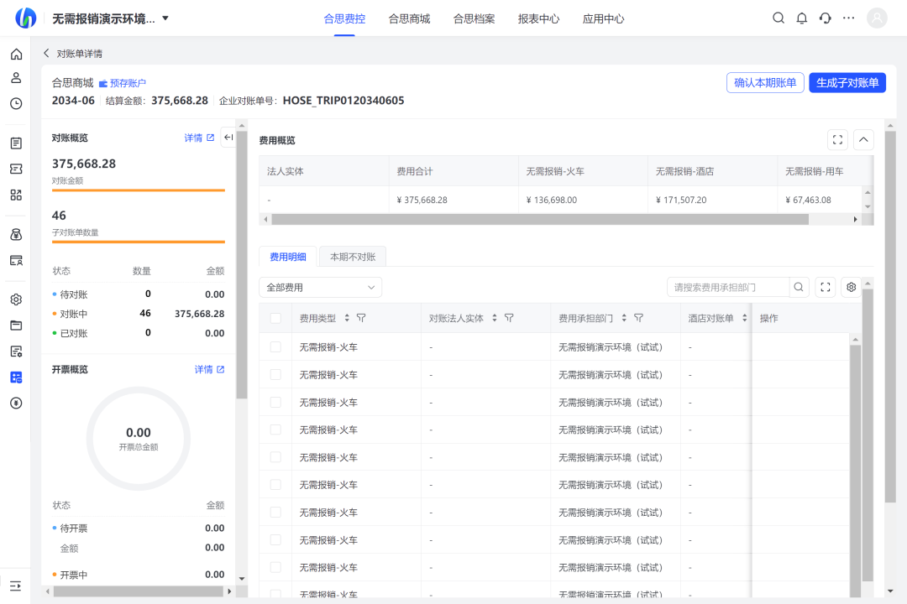Open the folder icon in the sidebar
The width and height of the screenshot is (907, 604).
(16, 325)
